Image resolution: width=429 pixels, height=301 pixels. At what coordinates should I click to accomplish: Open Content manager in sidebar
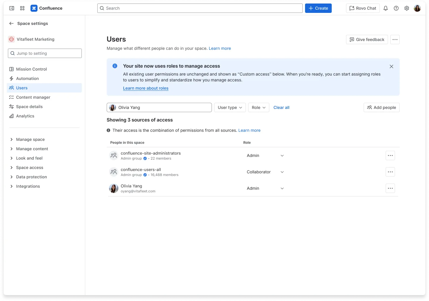click(44, 97)
